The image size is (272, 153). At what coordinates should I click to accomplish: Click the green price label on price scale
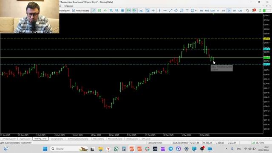(266, 58)
